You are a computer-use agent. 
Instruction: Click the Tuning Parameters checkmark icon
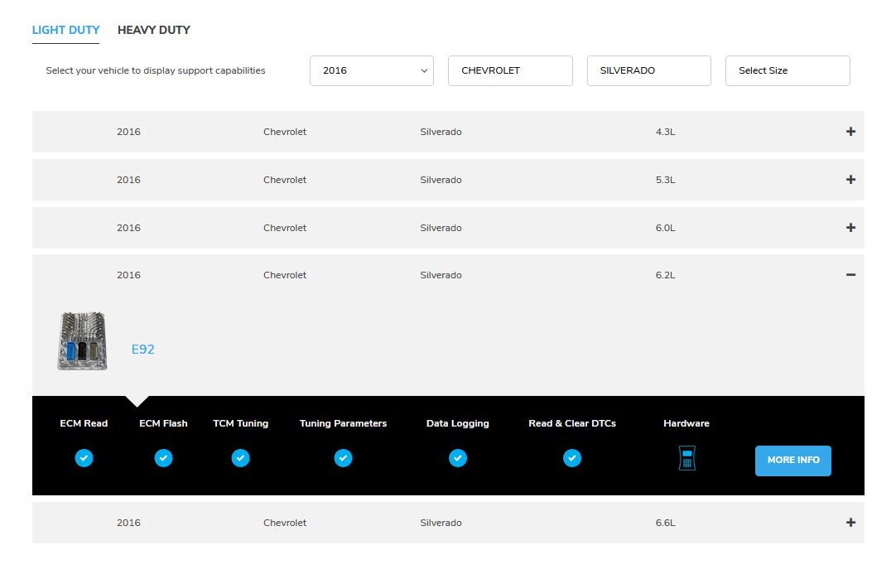pyautogui.click(x=344, y=458)
